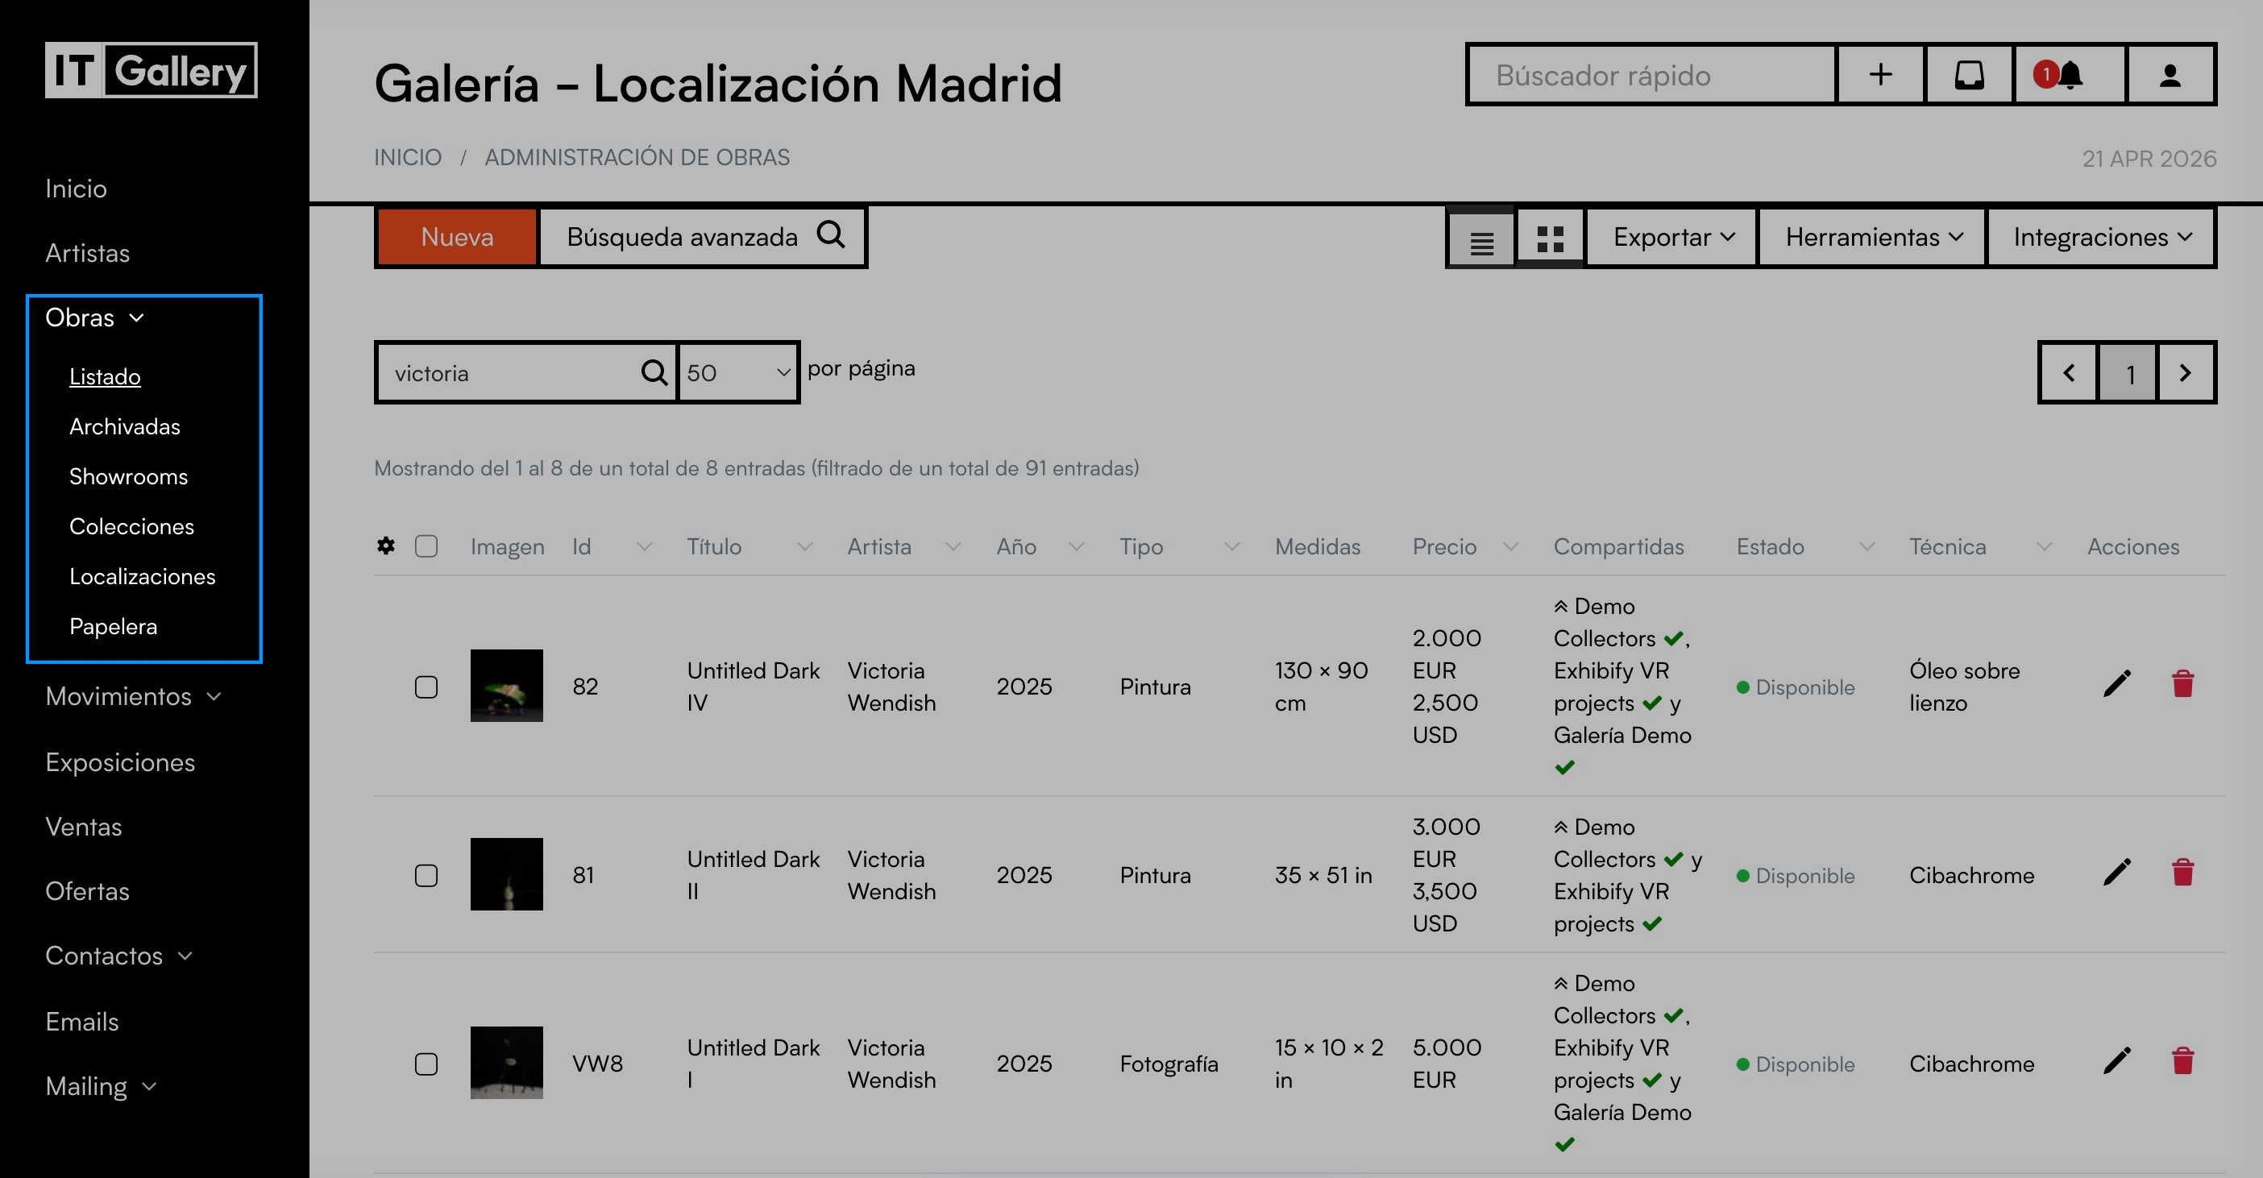Viewport: 2263px width, 1178px height.
Task: Click the plus icon in top bar
Action: coord(1880,75)
